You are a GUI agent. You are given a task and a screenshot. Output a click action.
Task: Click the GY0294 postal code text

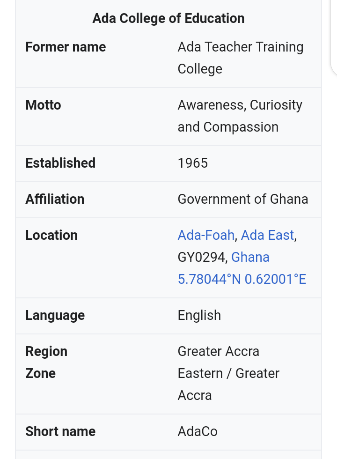tap(201, 257)
